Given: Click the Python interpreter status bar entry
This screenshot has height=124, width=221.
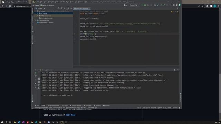Looking at the screenshot, I should coord(164,108).
